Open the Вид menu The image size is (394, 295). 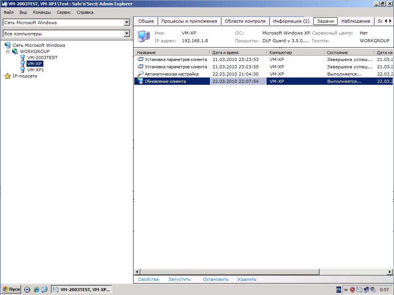23,12
